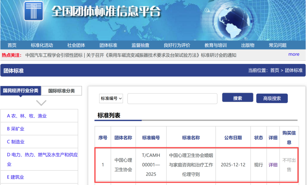Open 标准化活动 menu item
The width and height of the screenshot is (307, 185).
pos(42,45)
